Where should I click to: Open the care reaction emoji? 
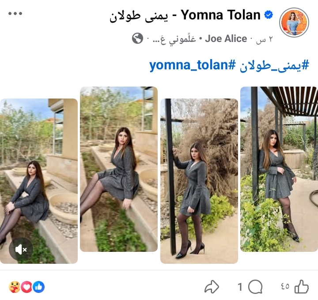coord(15,287)
